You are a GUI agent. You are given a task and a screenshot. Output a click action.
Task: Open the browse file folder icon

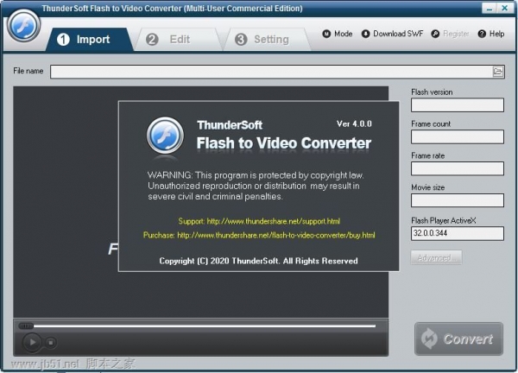tap(498, 72)
